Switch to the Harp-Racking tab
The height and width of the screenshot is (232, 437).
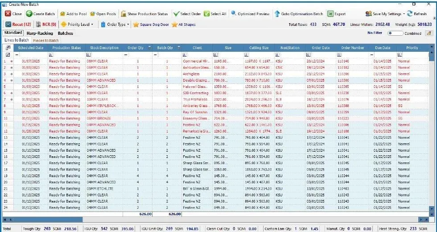pos(40,33)
